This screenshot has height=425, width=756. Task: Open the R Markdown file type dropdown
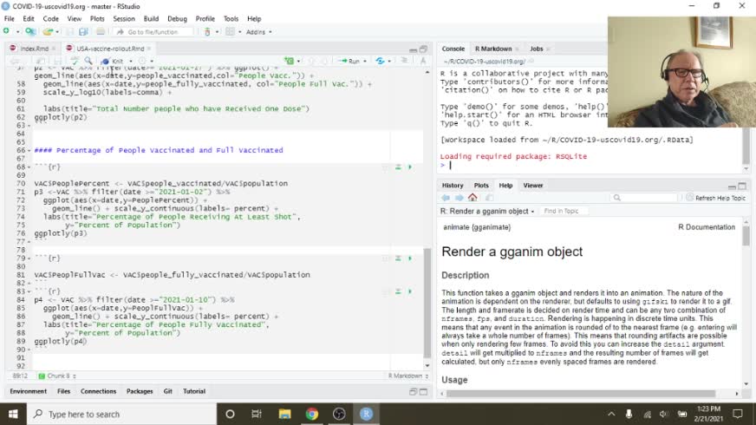[x=407, y=376]
